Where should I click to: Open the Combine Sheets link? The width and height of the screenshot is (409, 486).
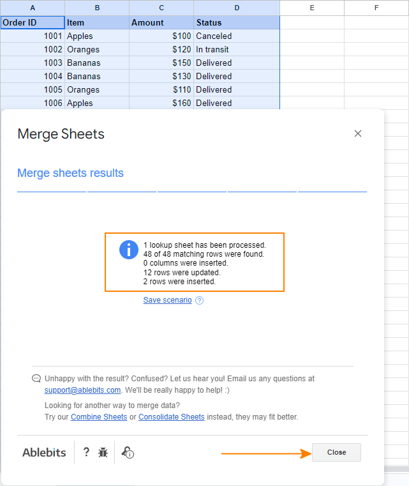pyautogui.click(x=99, y=417)
